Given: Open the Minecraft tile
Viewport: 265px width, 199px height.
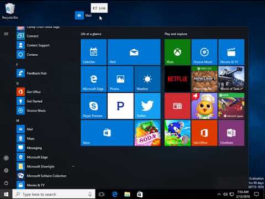Looking at the screenshot, I should [x=204, y=79].
